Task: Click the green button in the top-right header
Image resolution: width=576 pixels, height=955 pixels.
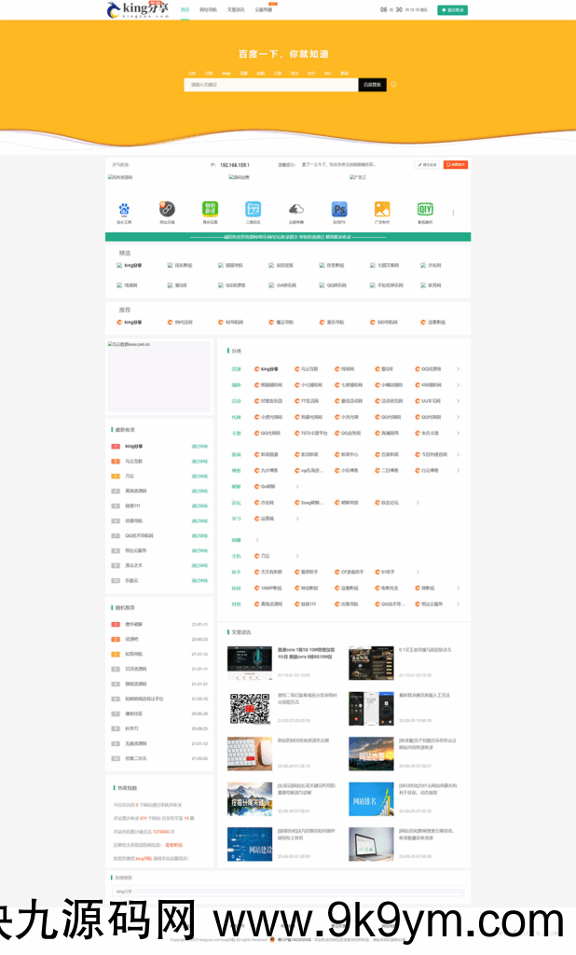Action: click(452, 10)
